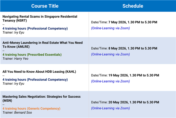Click Generic Competency training hours text
This screenshot has height=118, width=176.
(31, 108)
